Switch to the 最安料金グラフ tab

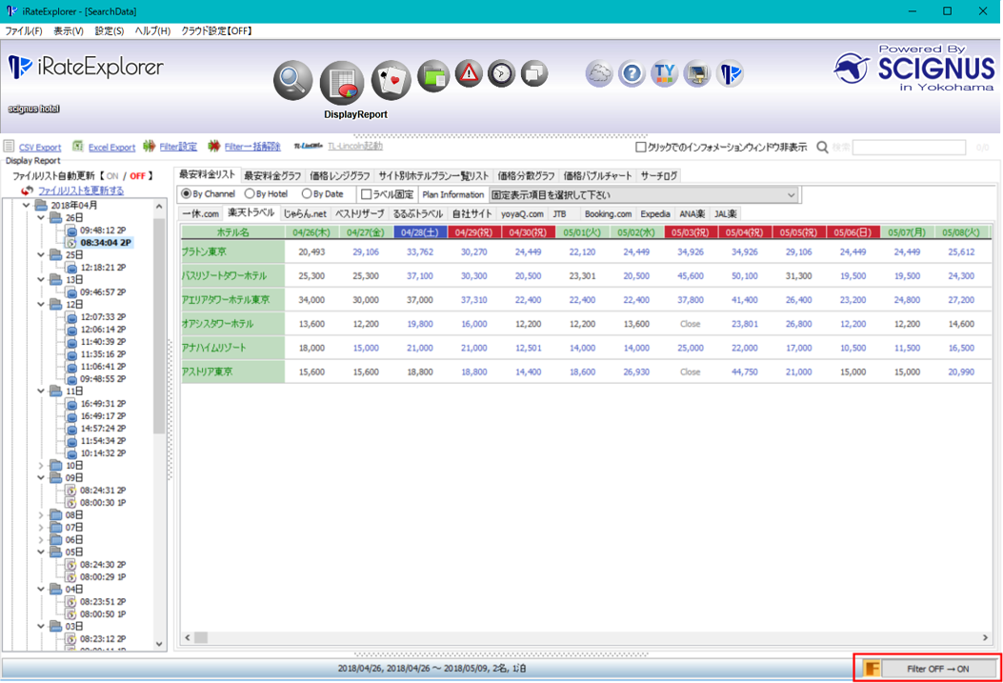tap(272, 175)
